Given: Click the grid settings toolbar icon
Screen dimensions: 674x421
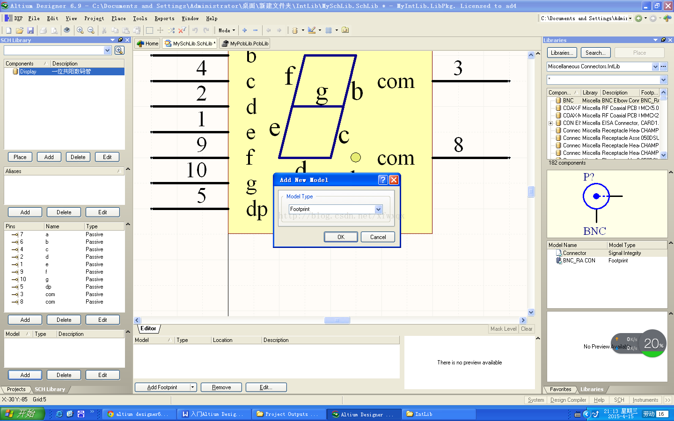Looking at the screenshot, I should (329, 30).
